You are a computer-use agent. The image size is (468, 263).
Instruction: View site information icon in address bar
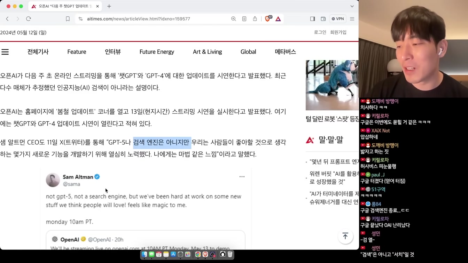(80, 19)
